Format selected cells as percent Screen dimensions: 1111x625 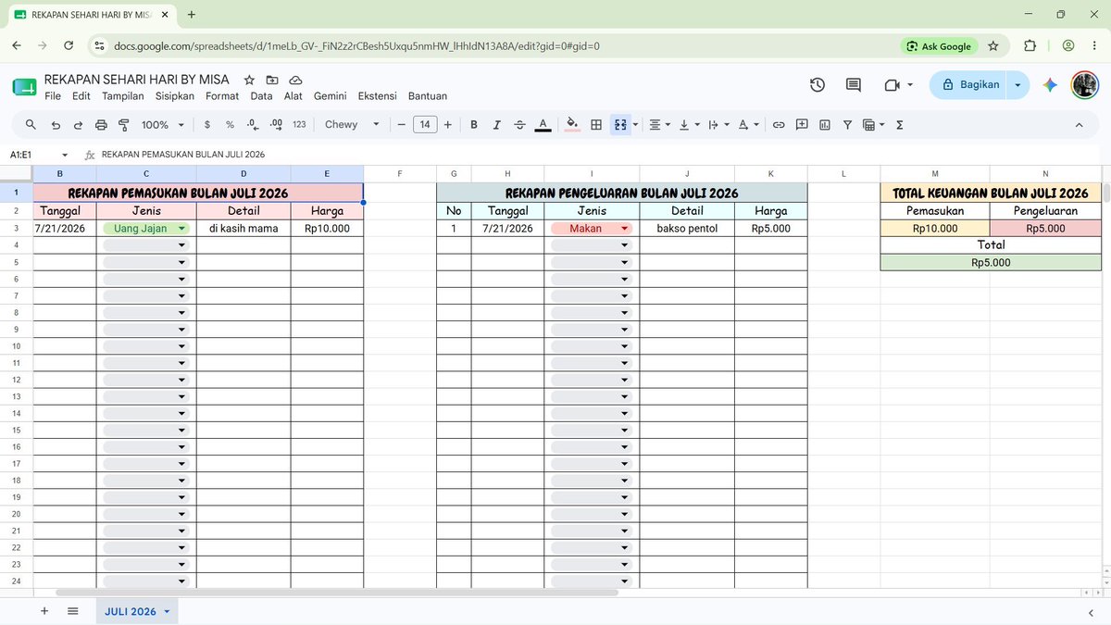(x=230, y=124)
